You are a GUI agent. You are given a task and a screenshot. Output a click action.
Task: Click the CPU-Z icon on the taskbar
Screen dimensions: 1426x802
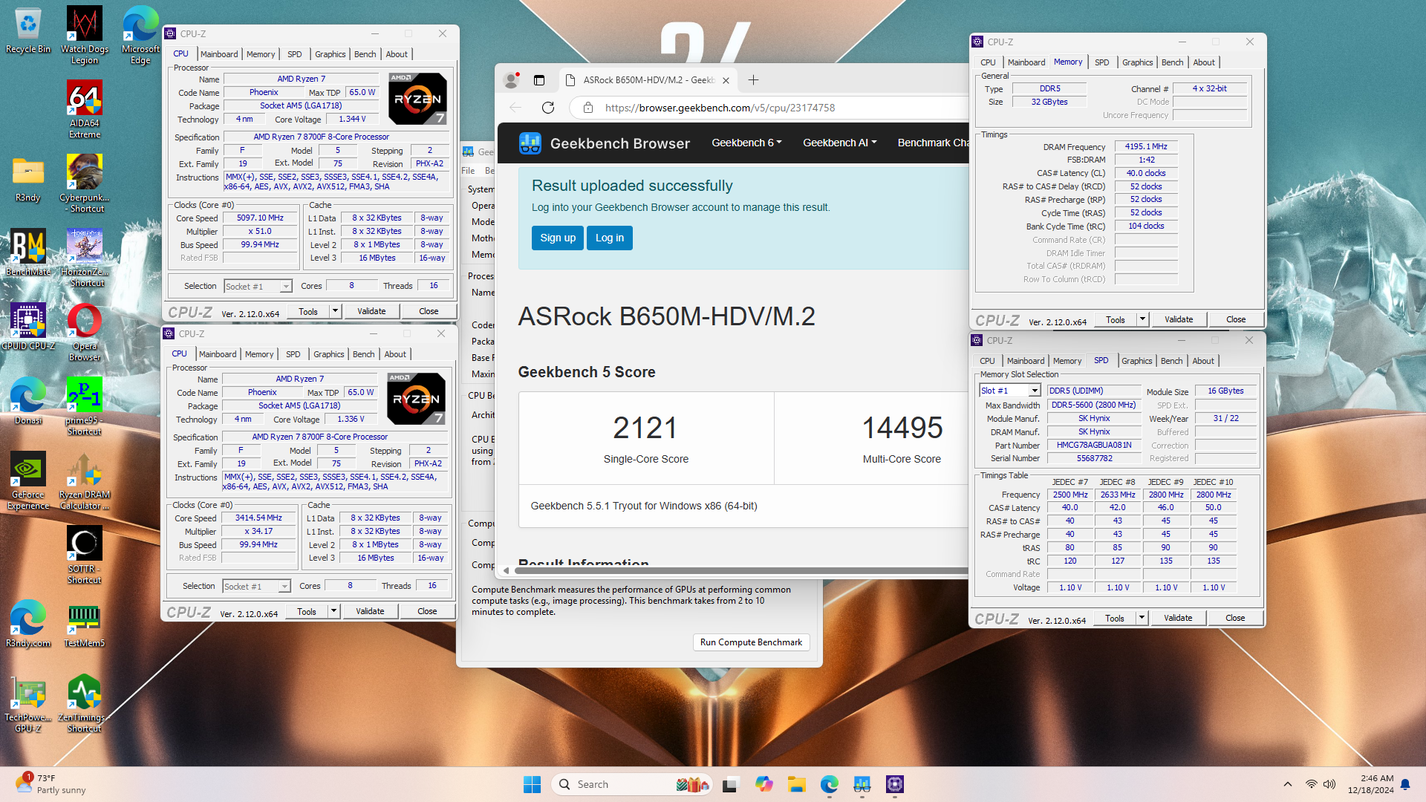pyautogui.click(x=895, y=784)
